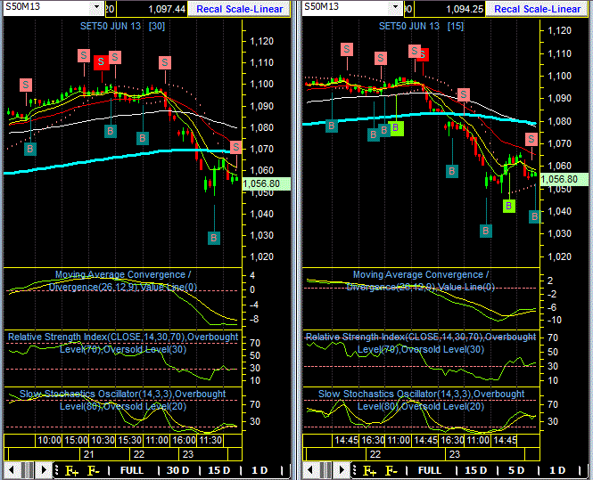This screenshot has height=480, width=593.
Task: Click Recal Scale-Linear in left chart
Action: 239,9
